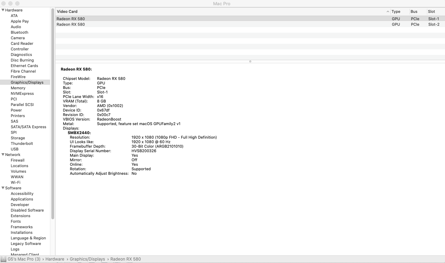
Task: Open the SAS hardware entry
Action: [x=15, y=121]
